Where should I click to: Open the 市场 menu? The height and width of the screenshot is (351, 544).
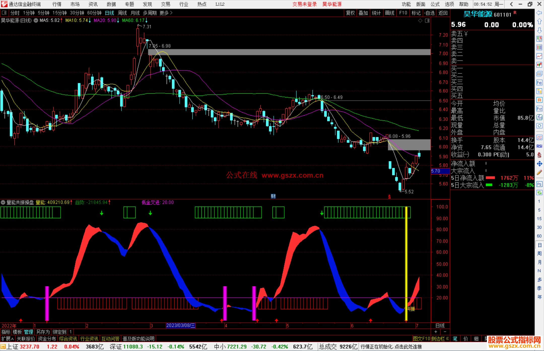(75, 4)
